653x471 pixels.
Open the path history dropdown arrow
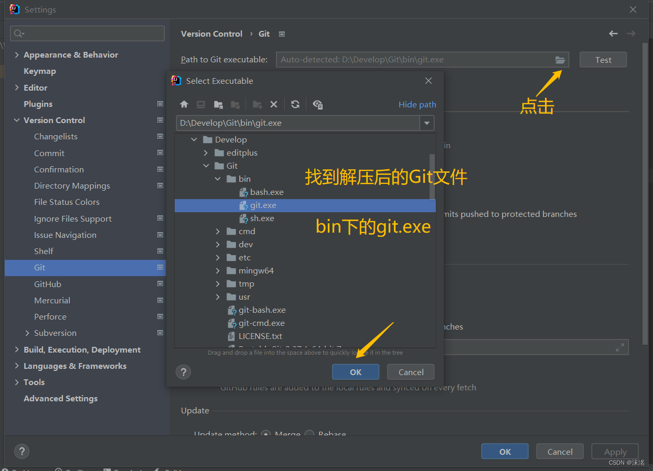[x=427, y=123]
